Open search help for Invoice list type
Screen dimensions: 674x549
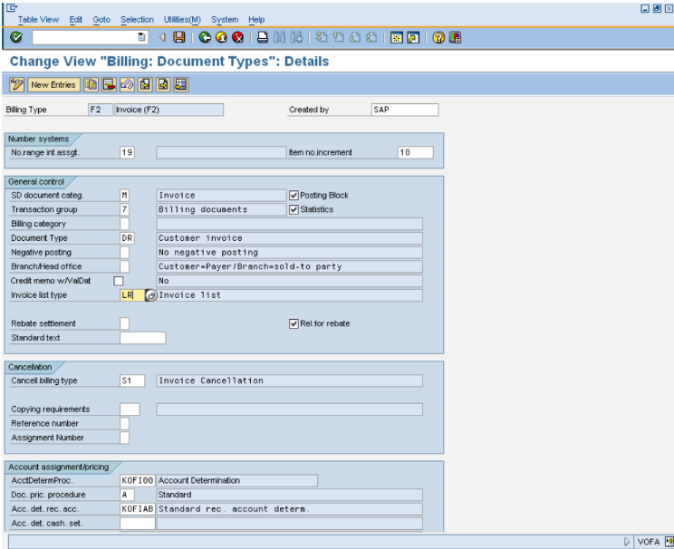[151, 295]
